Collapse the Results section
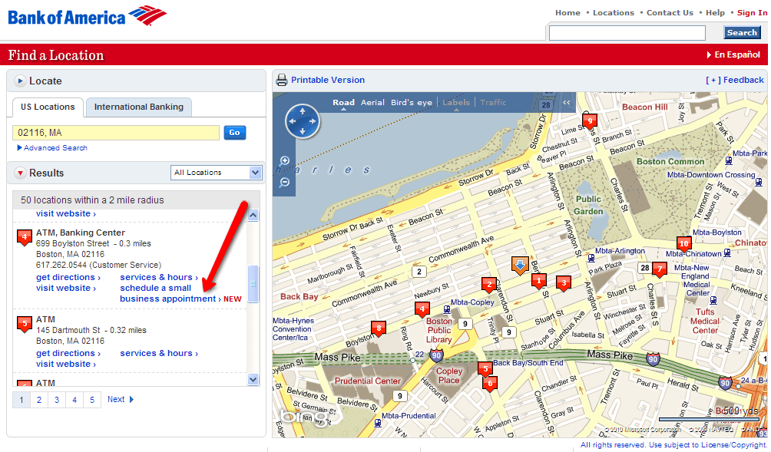This screenshot has height=452, width=771. click(x=20, y=173)
